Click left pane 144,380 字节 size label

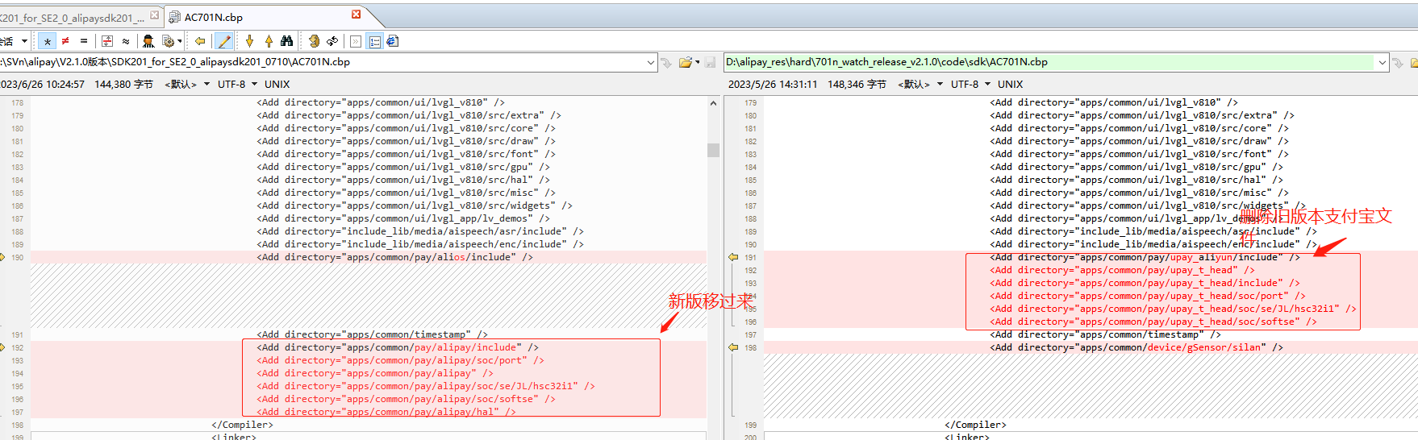coord(123,84)
